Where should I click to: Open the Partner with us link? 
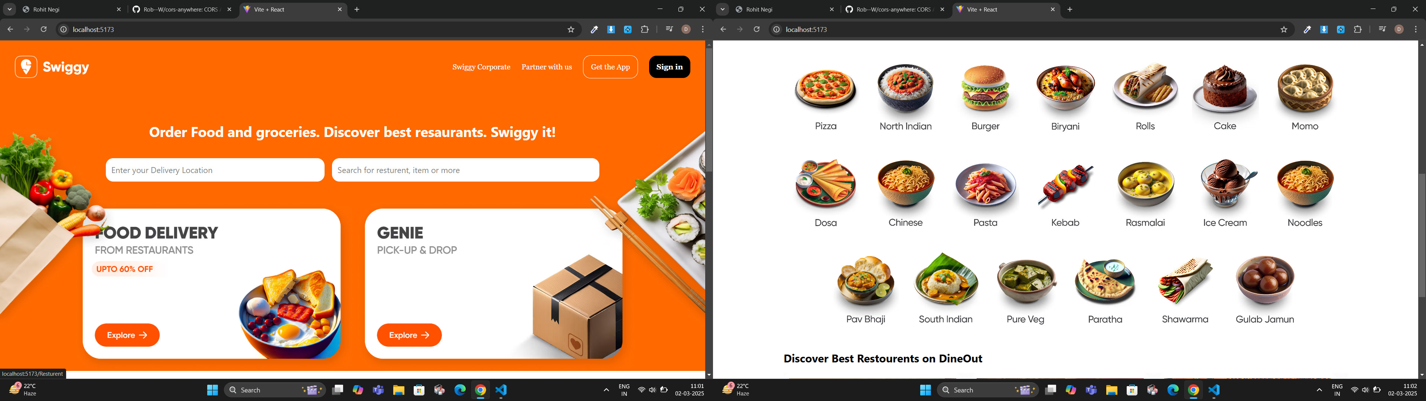[546, 67]
